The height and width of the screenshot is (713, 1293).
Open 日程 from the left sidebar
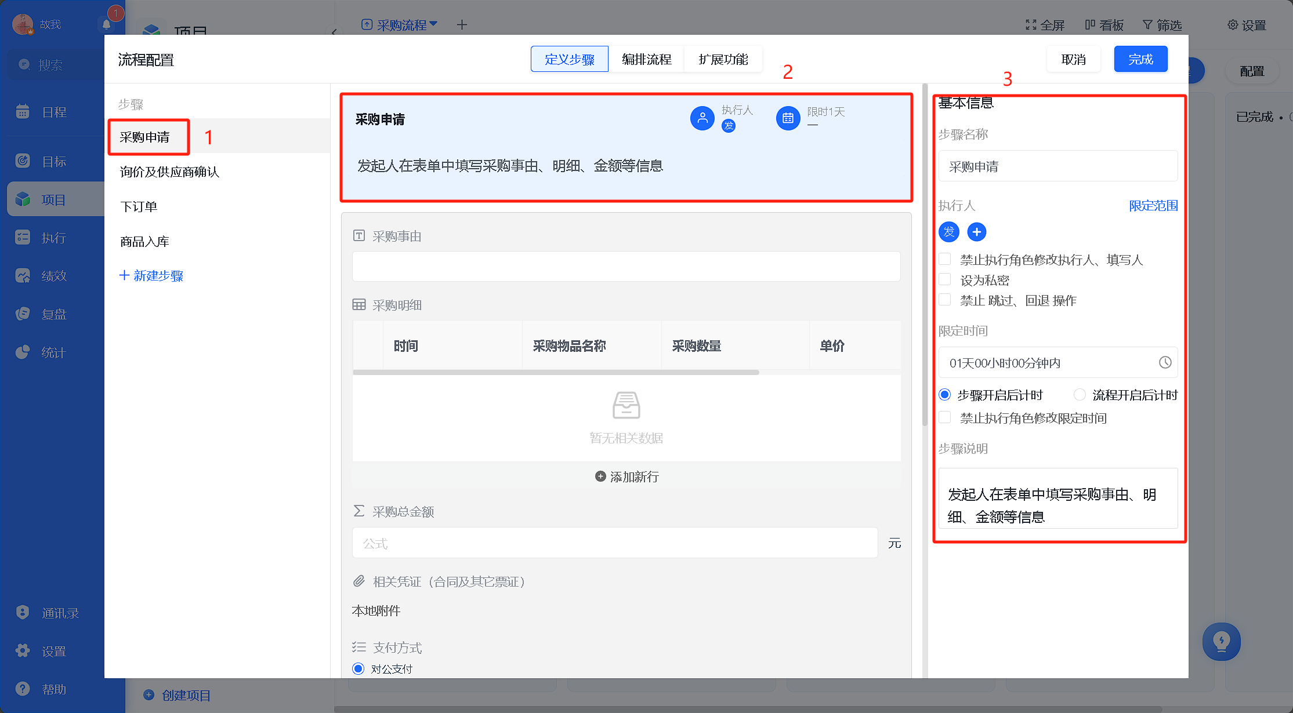point(55,112)
